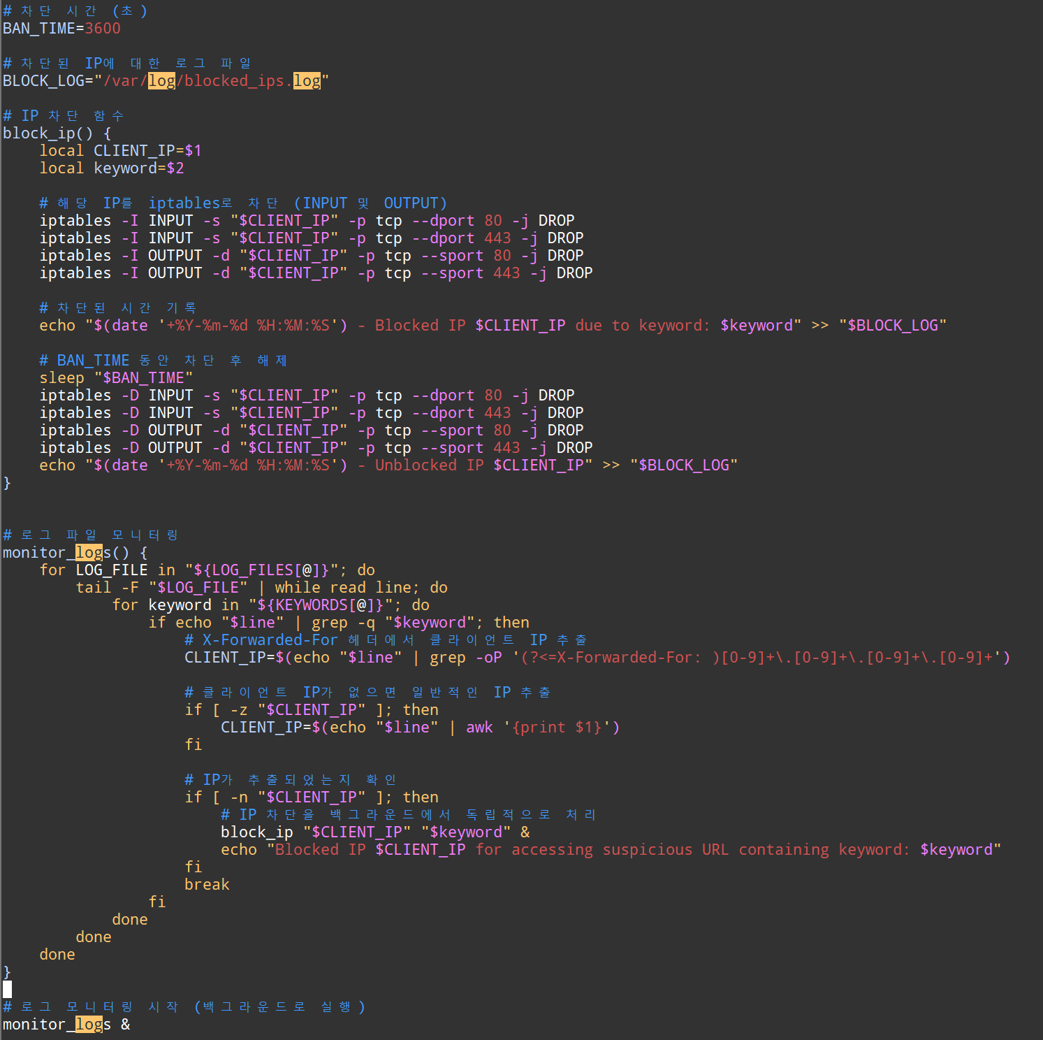
Task: Click the sleep "$BAN_TIME" command
Action: 116,378
